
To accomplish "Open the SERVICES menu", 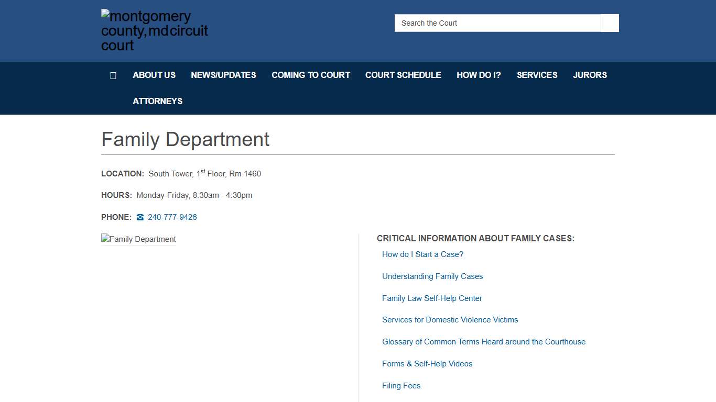I will pyautogui.click(x=537, y=75).
